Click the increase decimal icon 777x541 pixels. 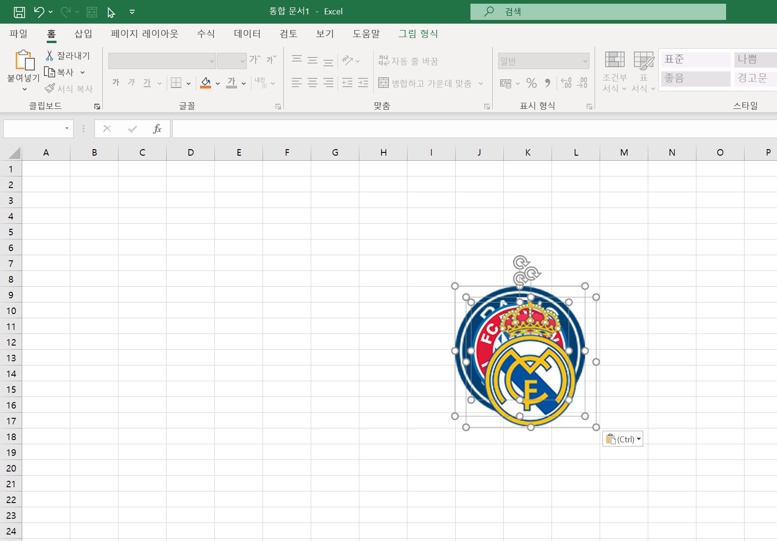click(566, 83)
